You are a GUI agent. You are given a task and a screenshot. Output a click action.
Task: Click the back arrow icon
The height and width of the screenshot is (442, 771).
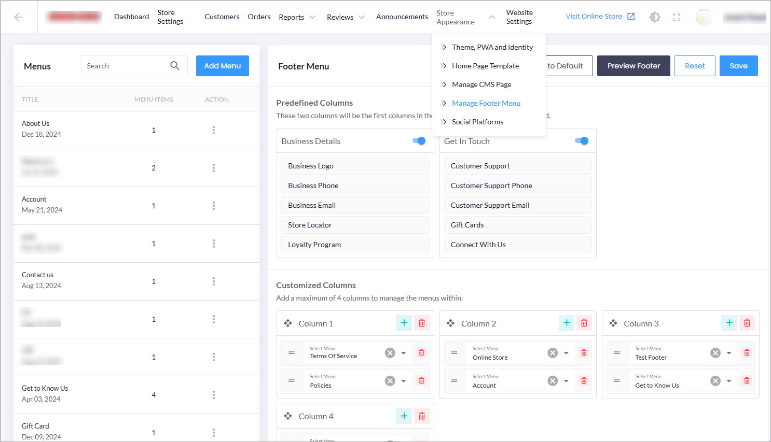[18, 17]
